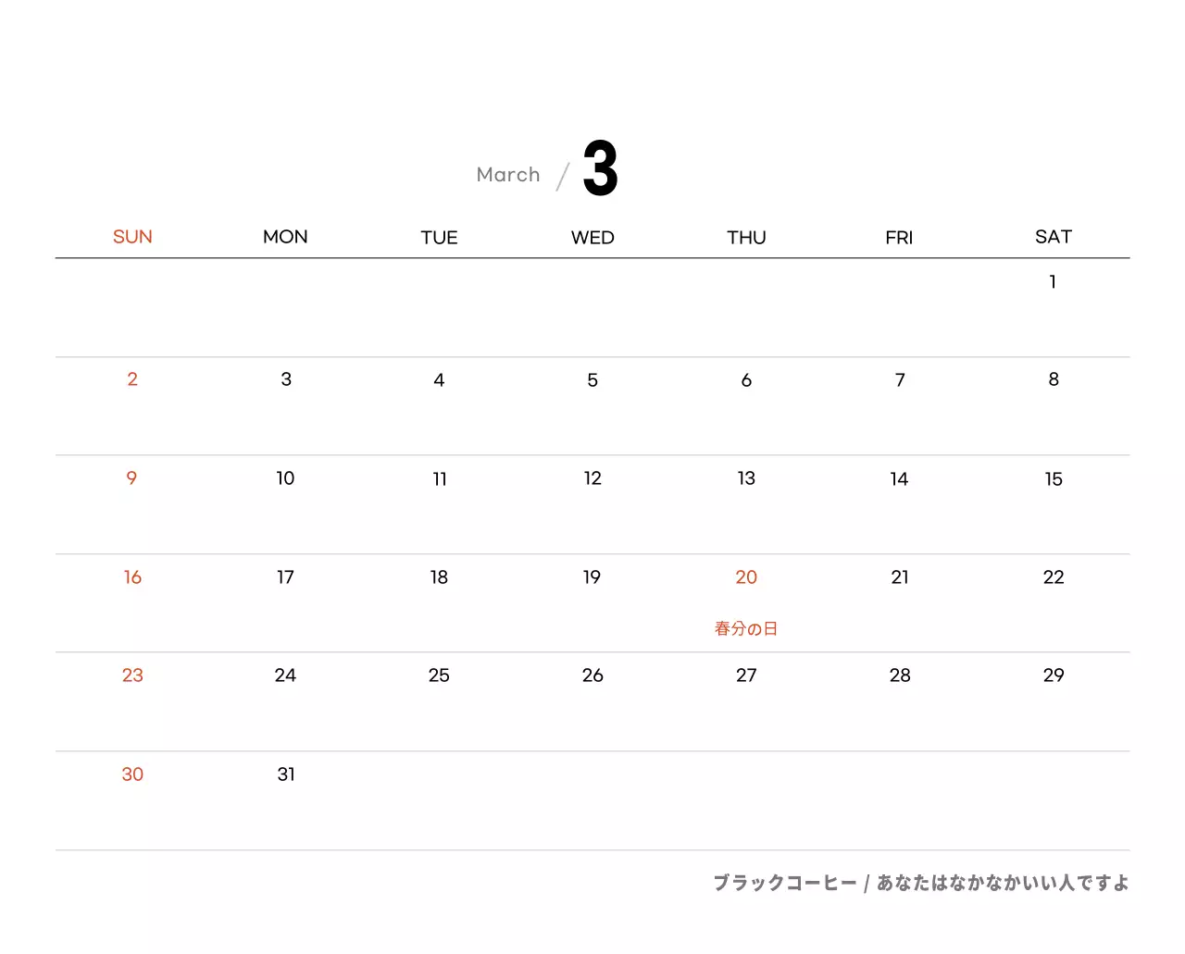Choose date 5 on Wednesday
The width and height of the screenshot is (1185, 954).
[592, 380]
